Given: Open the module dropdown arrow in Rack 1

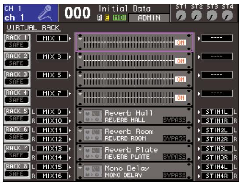Looking at the screenshot, I should pos(80,39).
